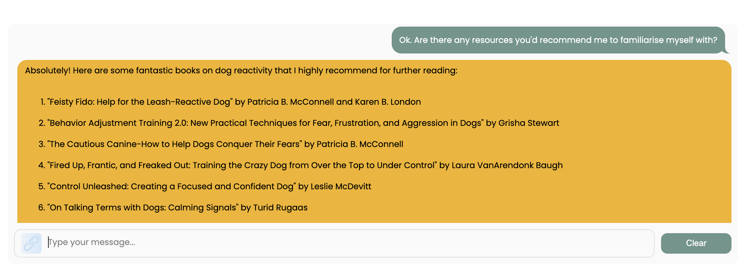
Task: Click the link attachment icon
Action: click(x=31, y=243)
